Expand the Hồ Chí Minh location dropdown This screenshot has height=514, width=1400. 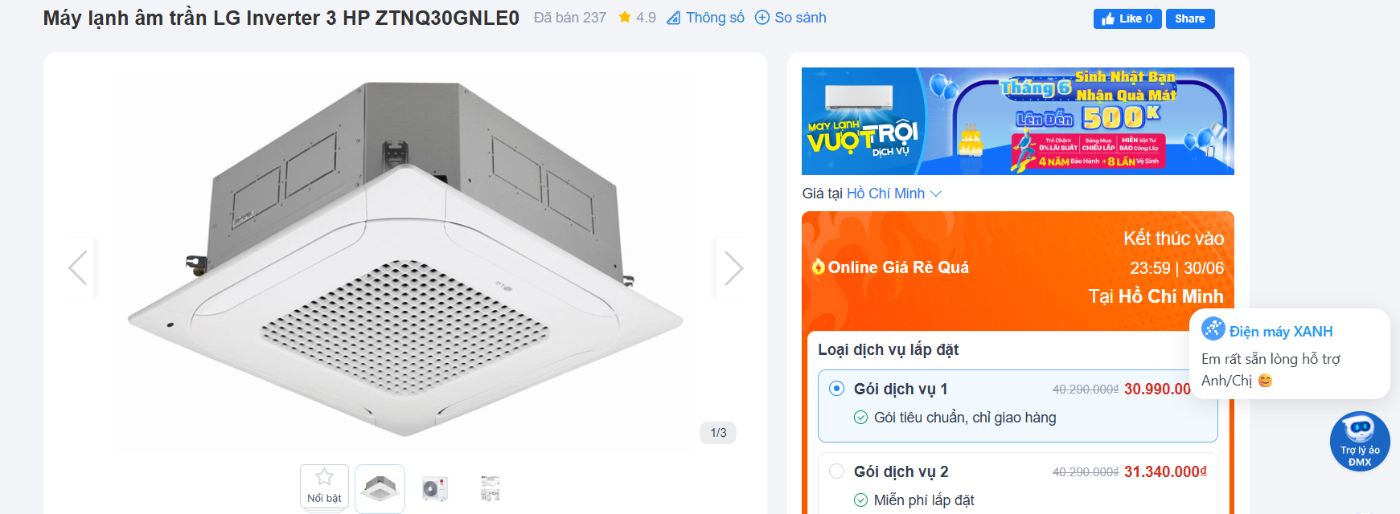[893, 194]
